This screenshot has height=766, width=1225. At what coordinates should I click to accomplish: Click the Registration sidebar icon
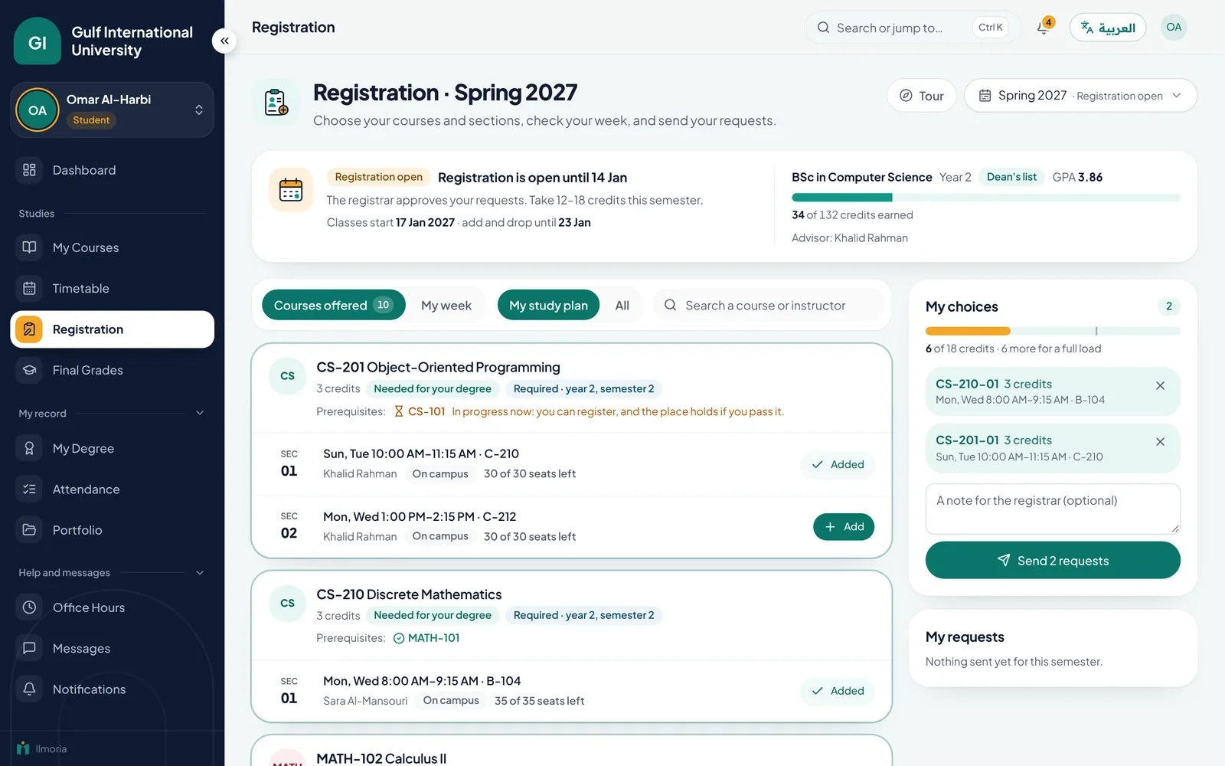29,329
